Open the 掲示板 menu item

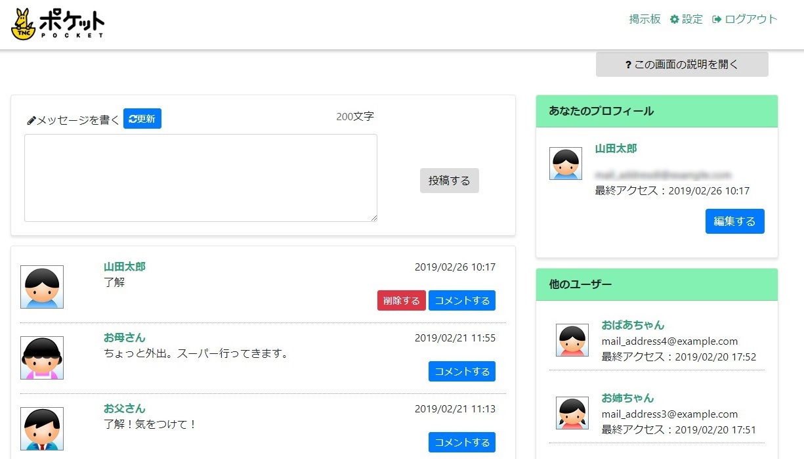pyautogui.click(x=644, y=19)
